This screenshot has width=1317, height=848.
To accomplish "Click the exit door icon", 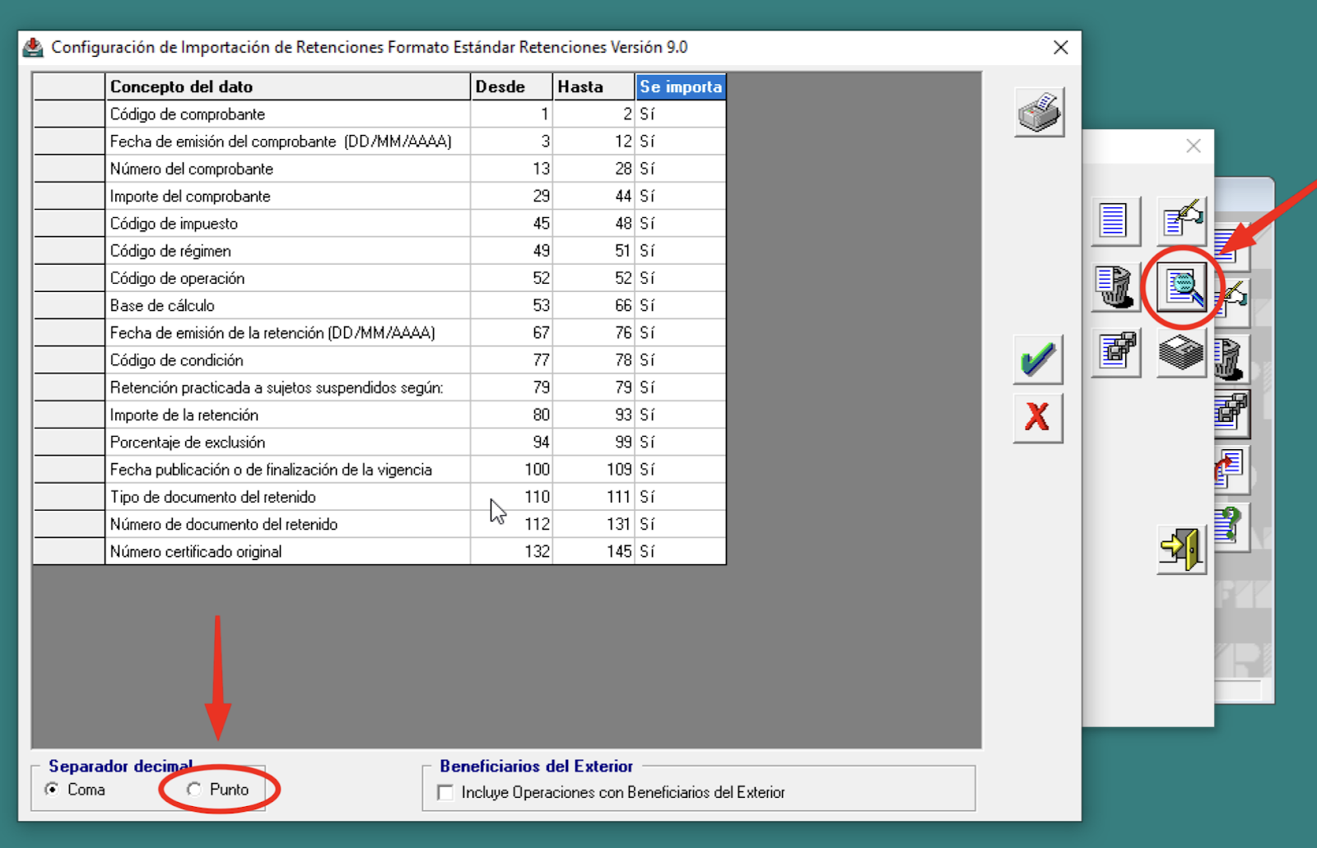I will [x=1181, y=549].
